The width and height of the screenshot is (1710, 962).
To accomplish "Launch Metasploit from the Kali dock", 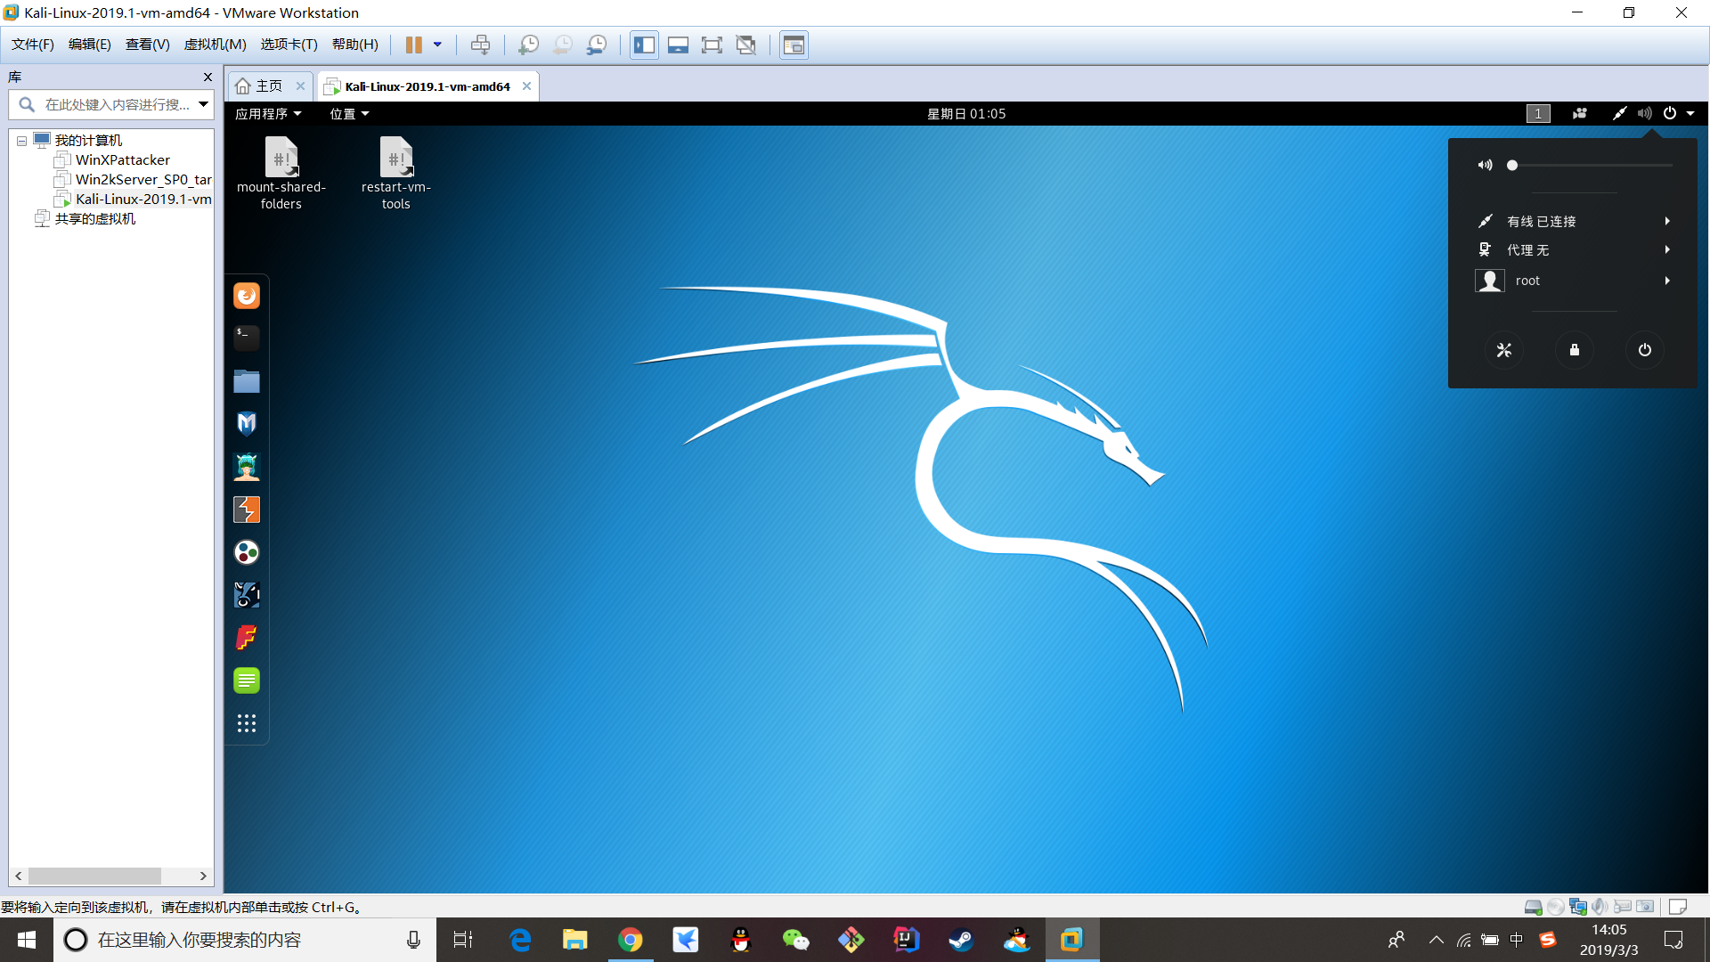I will tap(247, 424).
